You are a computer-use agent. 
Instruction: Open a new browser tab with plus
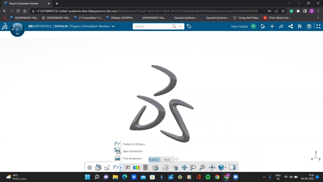point(57,3)
